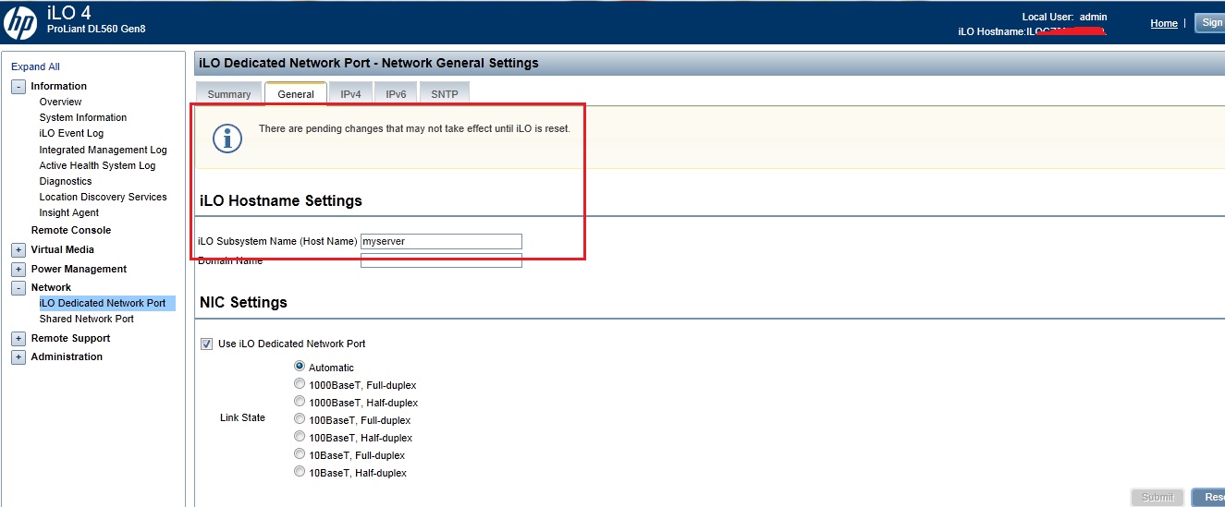Viewport: 1225px width, 507px height.
Task: Expand the Administration section
Action: (18, 357)
